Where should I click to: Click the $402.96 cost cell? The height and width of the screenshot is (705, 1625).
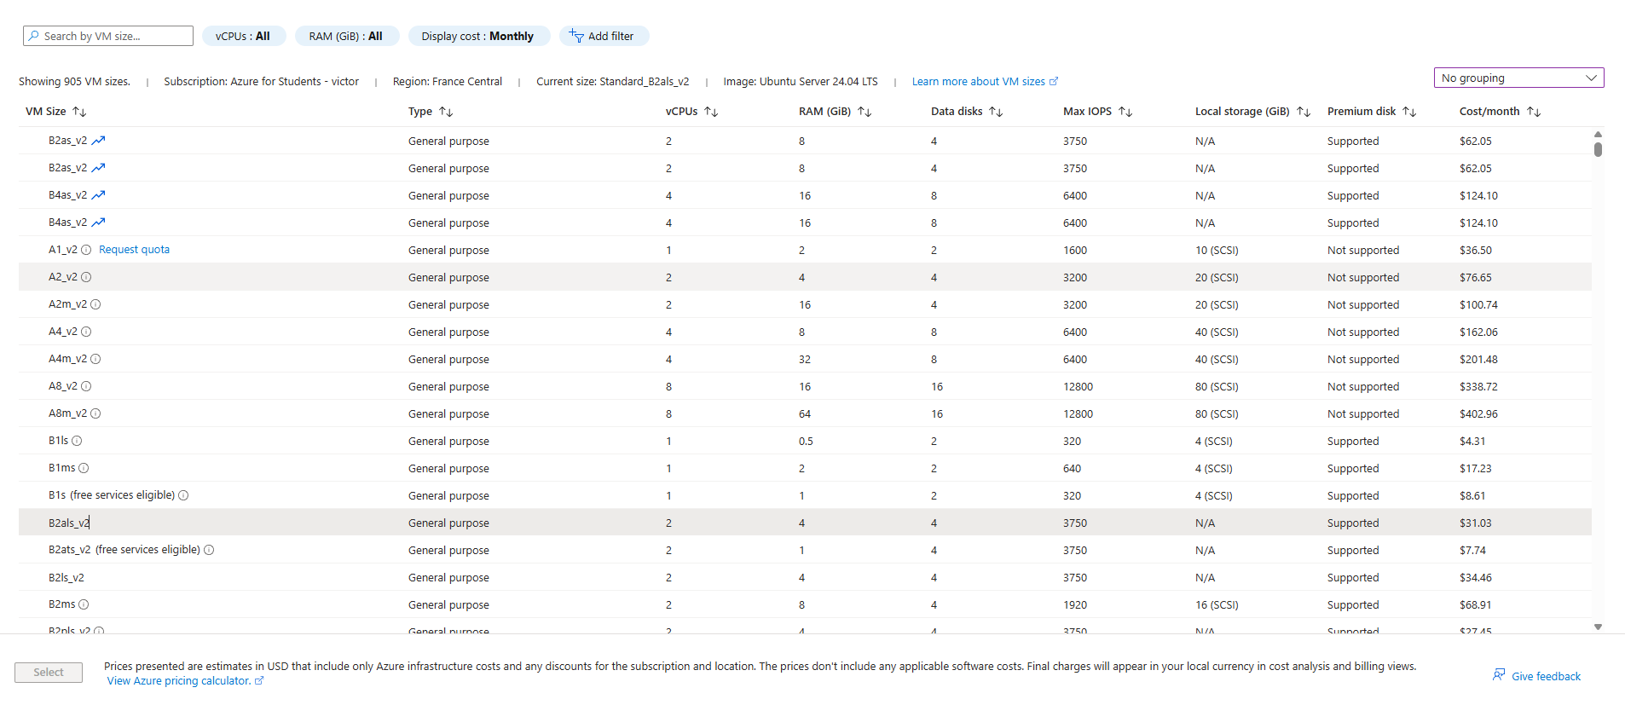click(1478, 413)
